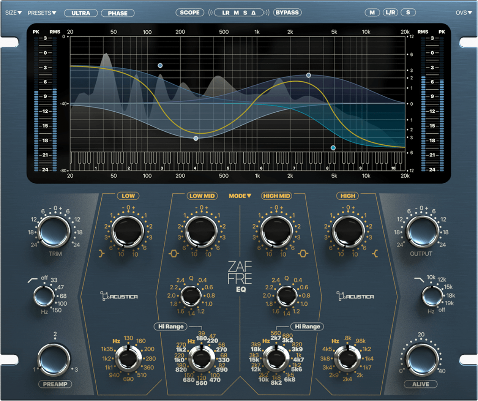This screenshot has width=478, height=401.
Task: Click the ZAFFRE EQ logo
Action: pyautogui.click(x=240, y=277)
